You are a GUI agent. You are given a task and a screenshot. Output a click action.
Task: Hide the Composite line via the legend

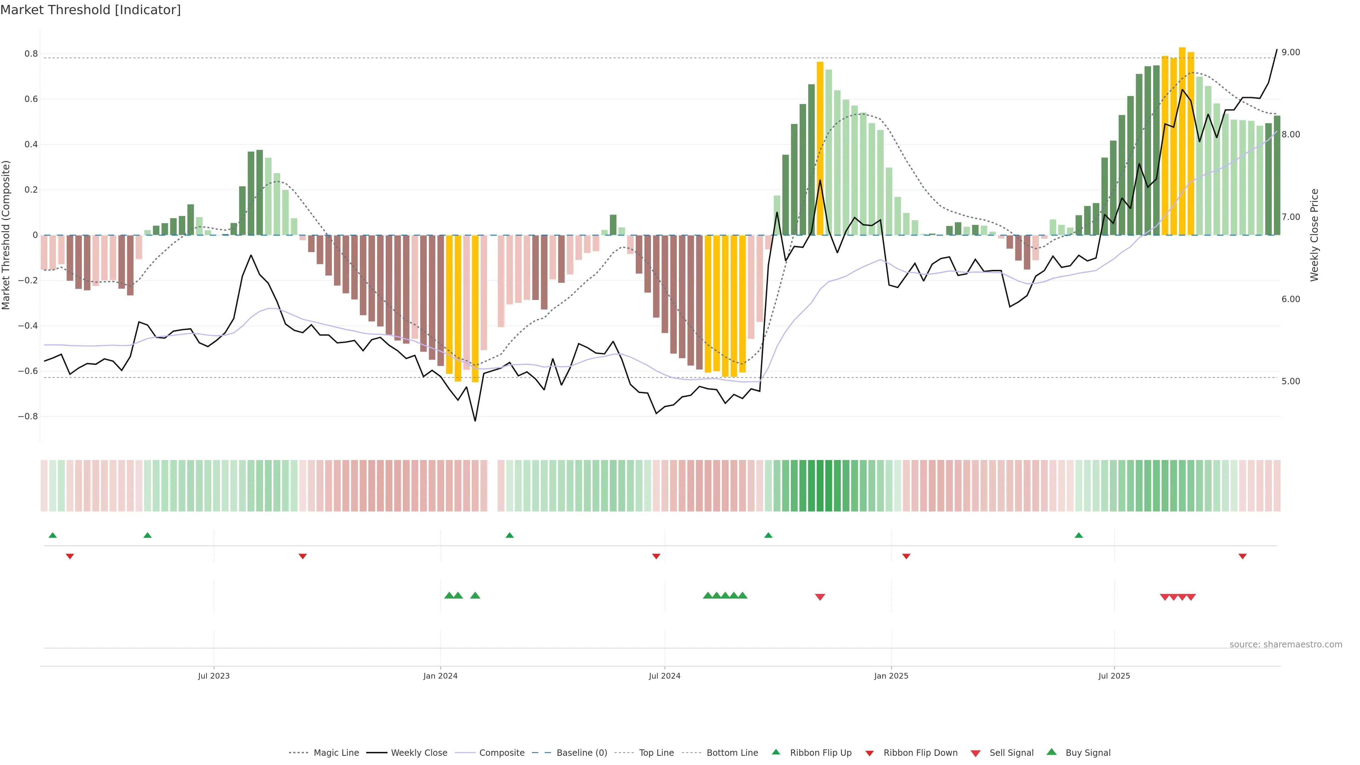(x=501, y=753)
